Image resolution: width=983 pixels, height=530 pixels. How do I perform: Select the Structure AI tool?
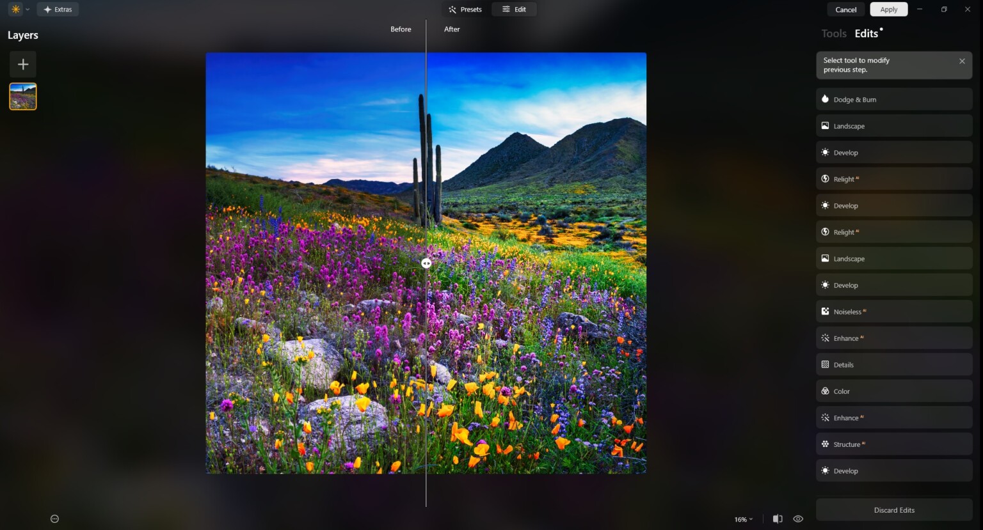893,444
